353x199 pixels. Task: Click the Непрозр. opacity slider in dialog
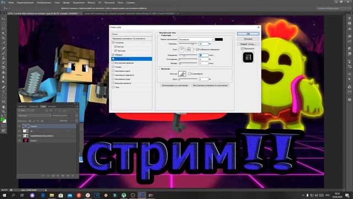click(188, 44)
